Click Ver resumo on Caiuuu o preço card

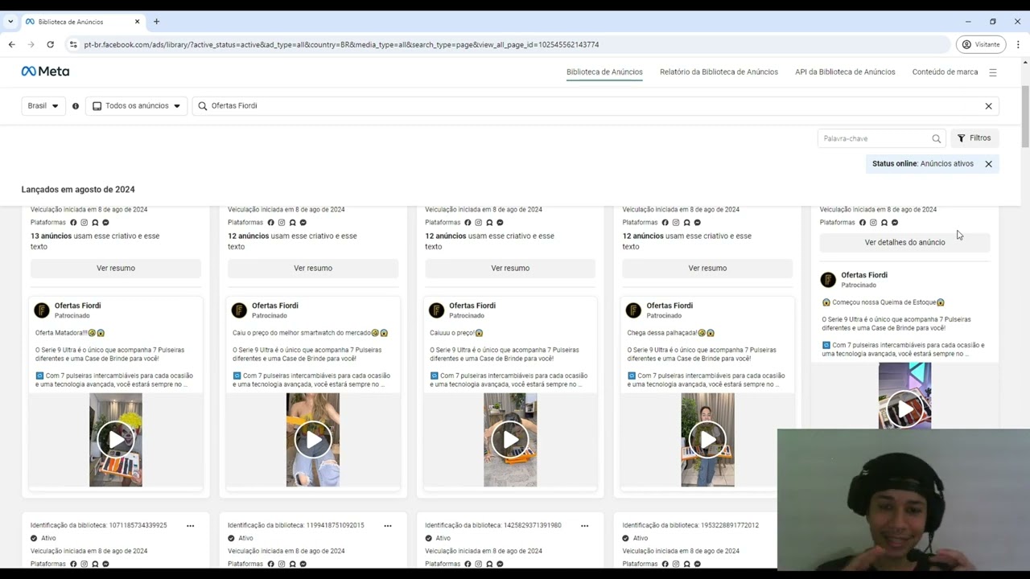click(x=510, y=268)
